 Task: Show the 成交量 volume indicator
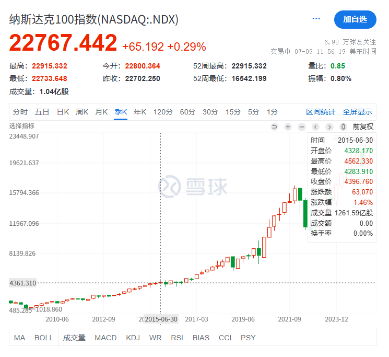[74, 338]
